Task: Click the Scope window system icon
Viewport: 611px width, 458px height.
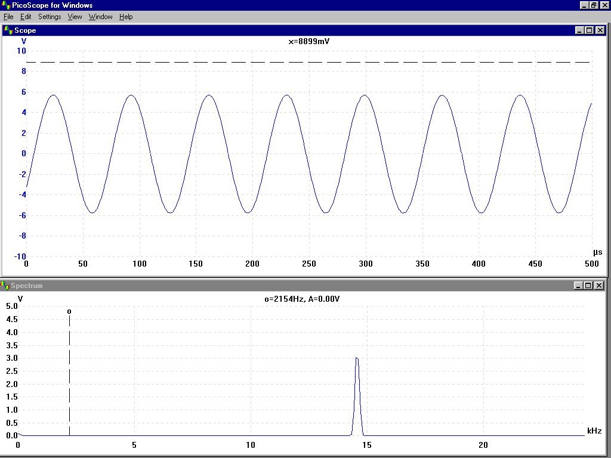Action: [8, 30]
